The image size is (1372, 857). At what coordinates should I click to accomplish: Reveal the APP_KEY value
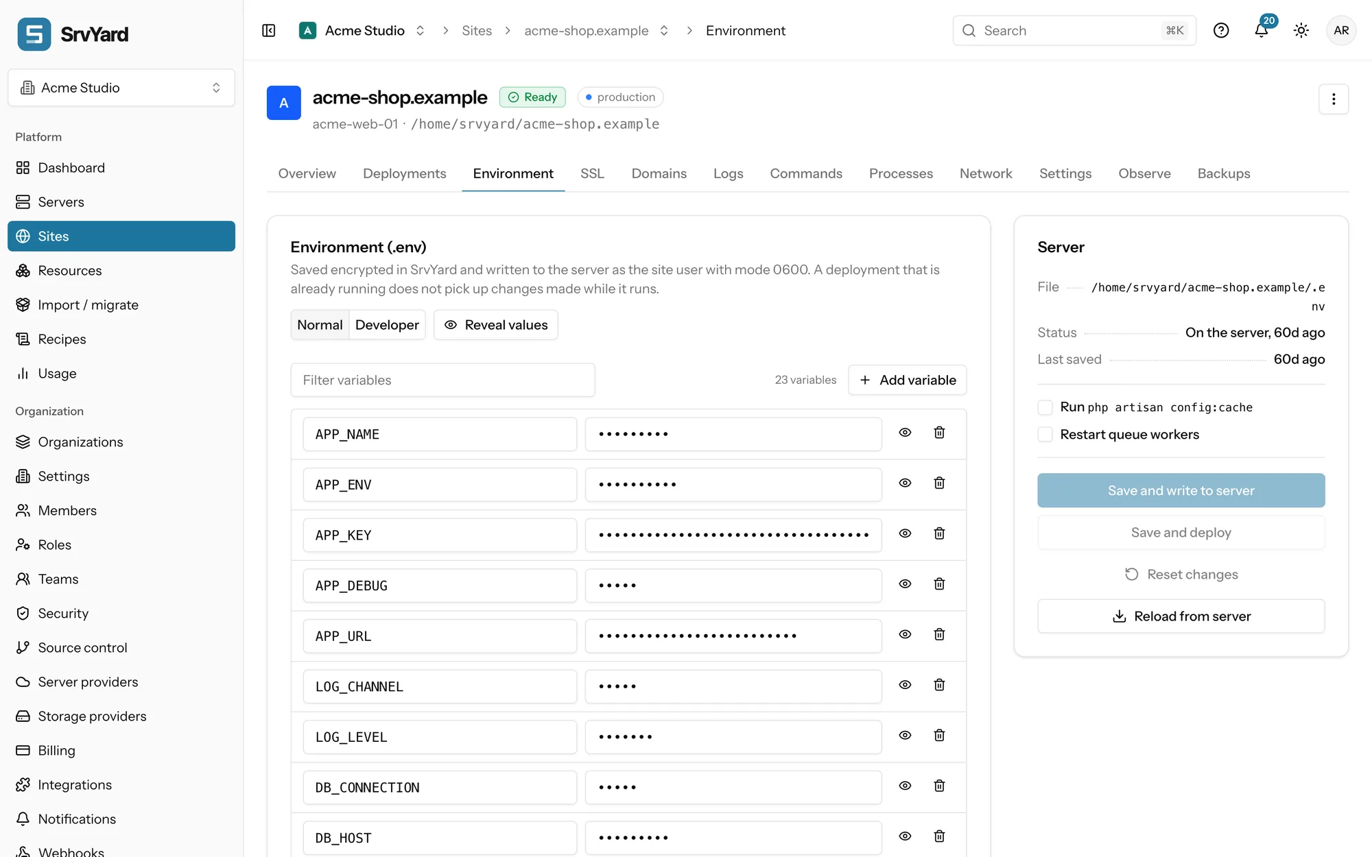point(906,533)
